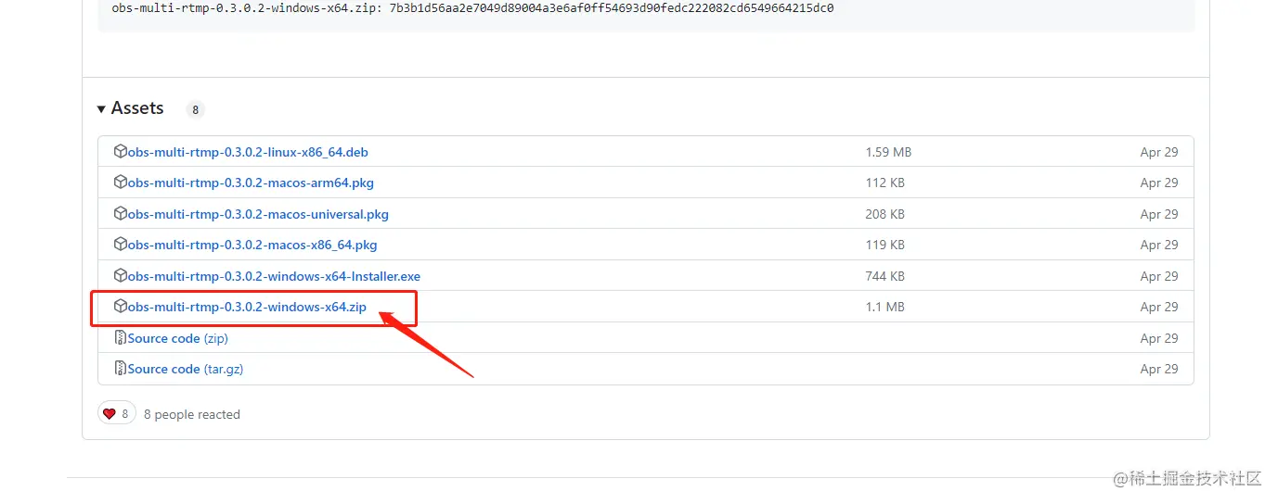Click the 208 KB file size
The width and height of the screenshot is (1278, 504).
point(884,214)
